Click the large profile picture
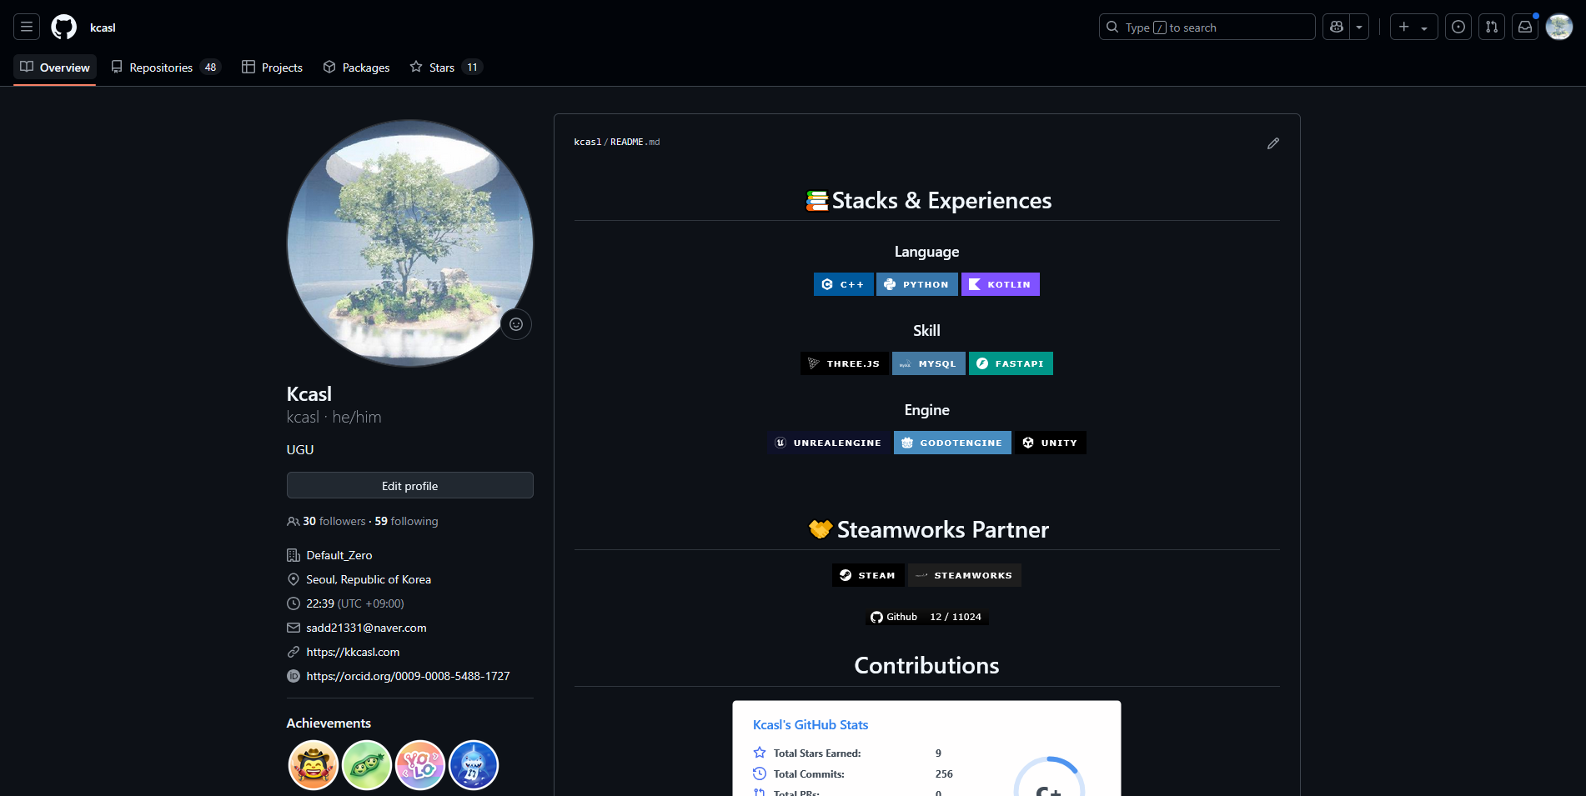The height and width of the screenshot is (796, 1586). (x=410, y=243)
